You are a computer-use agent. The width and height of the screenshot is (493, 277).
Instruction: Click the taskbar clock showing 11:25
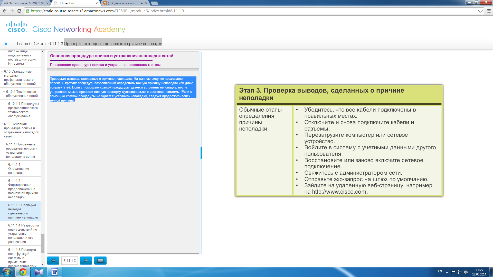pos(479,272)
